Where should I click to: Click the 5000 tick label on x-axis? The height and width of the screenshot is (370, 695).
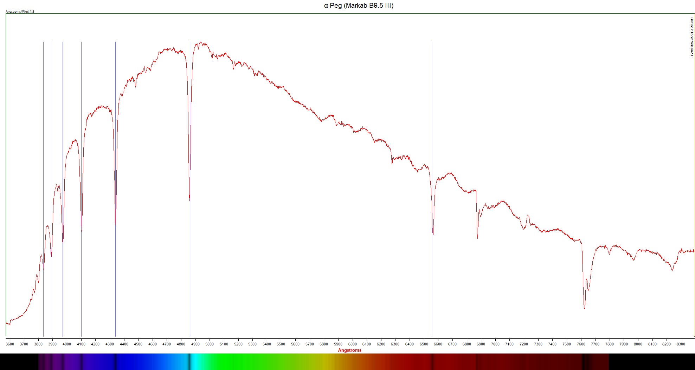tap(210, 344)
